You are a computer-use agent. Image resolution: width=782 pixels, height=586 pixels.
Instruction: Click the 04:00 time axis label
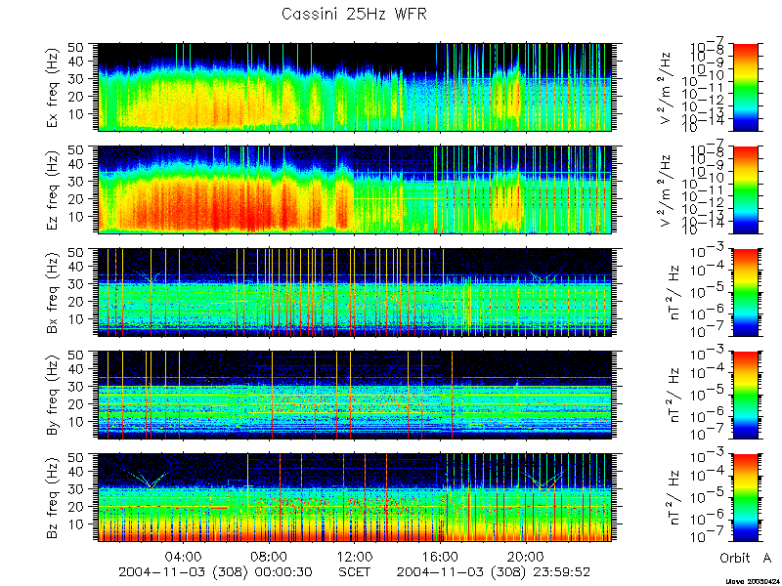pyautogui.click(x=183, y=556)
